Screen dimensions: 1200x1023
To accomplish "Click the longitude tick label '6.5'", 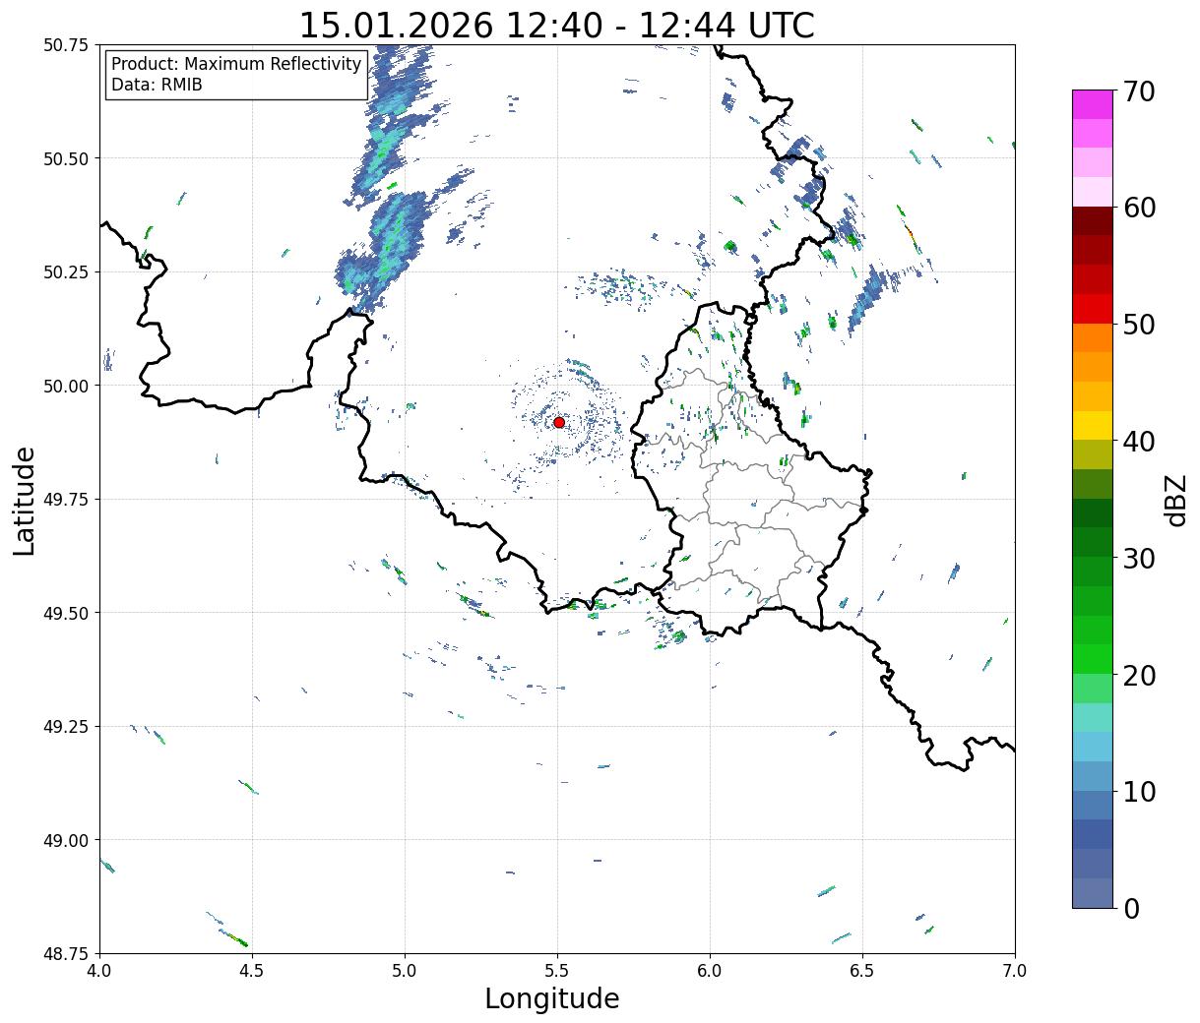I will click(862, 971).
